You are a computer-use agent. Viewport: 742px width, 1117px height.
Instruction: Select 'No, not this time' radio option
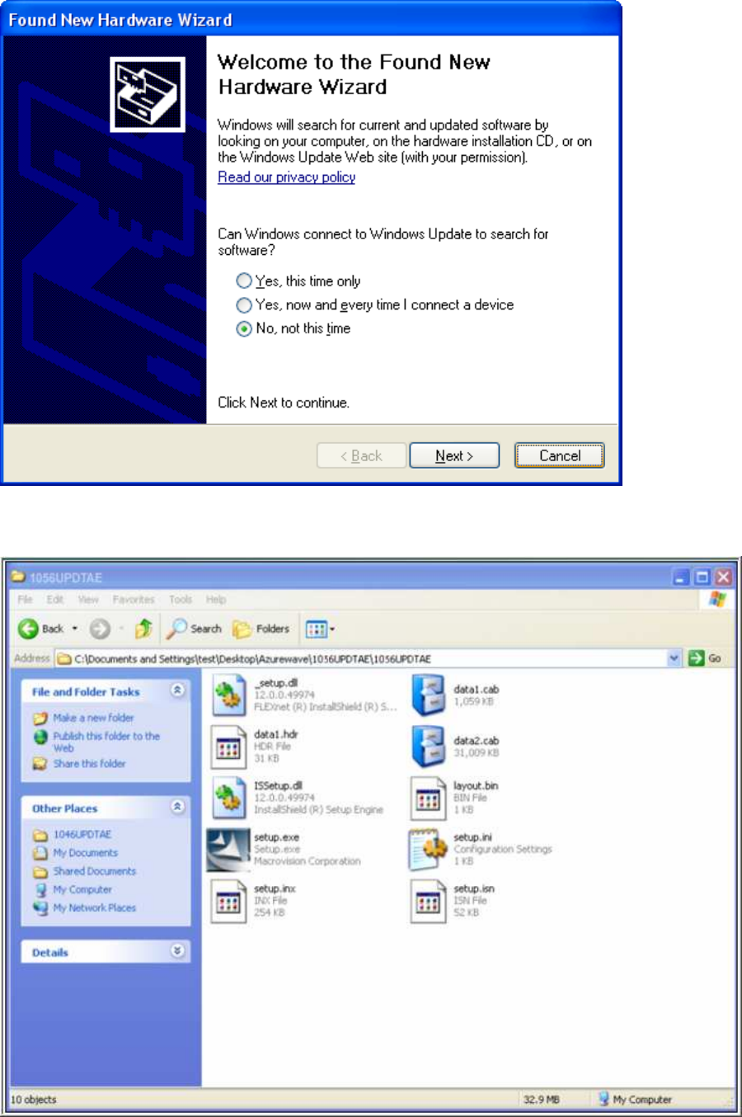[x=244, y=329]
